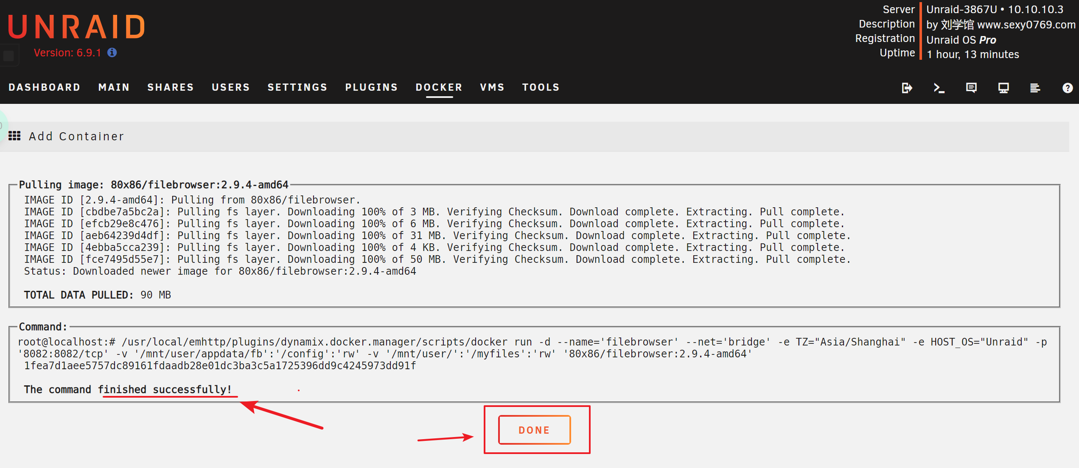Click 'TOTAL DATA PULLED: 90 MB' line

[97, 295]
